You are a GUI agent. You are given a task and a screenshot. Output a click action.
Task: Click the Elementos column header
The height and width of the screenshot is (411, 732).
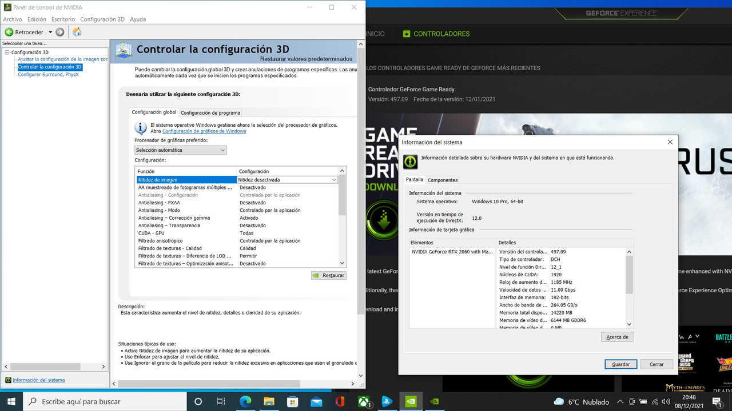click(x=452, y=243)
